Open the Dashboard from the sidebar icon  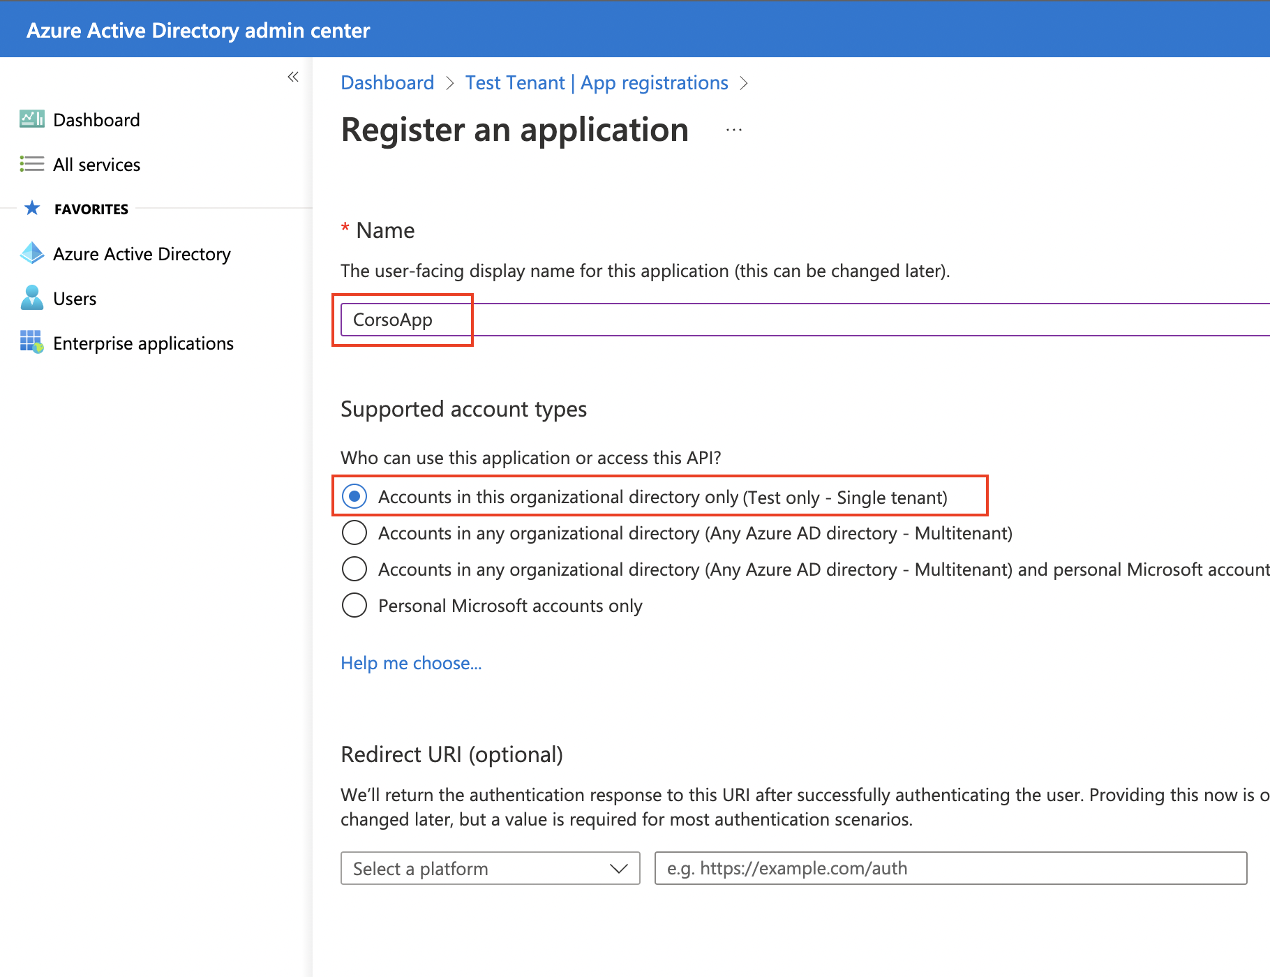pos(31,119)
